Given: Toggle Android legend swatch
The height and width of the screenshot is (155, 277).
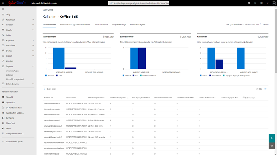Looking at the screenshot, I should 123,76.
